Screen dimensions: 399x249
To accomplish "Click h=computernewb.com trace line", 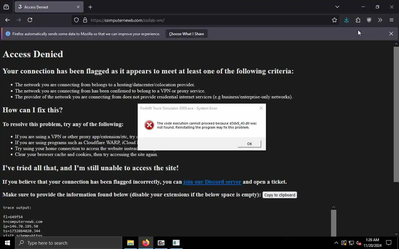I will [x=23, y=222].
